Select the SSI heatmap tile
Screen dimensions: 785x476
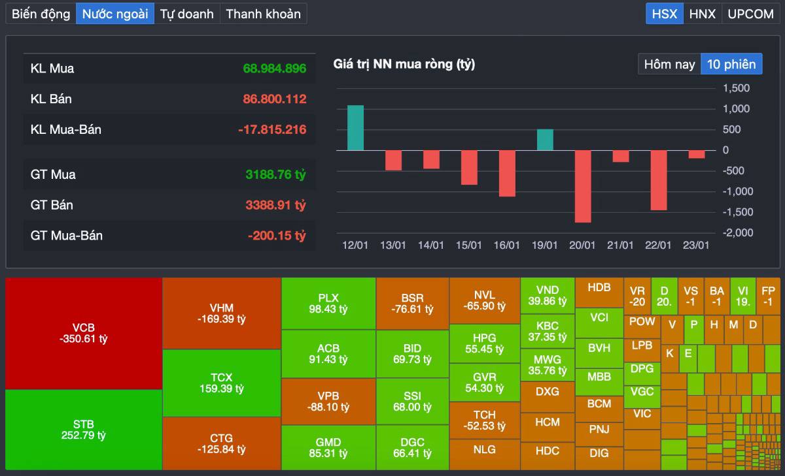(412, 402)
